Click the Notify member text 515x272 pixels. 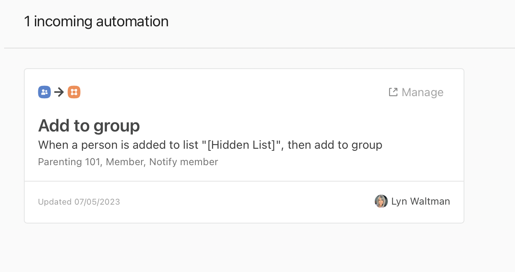pyautogui.click(x=183, y=162)
